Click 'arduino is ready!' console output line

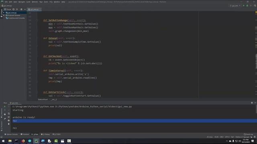pos(24,117)
